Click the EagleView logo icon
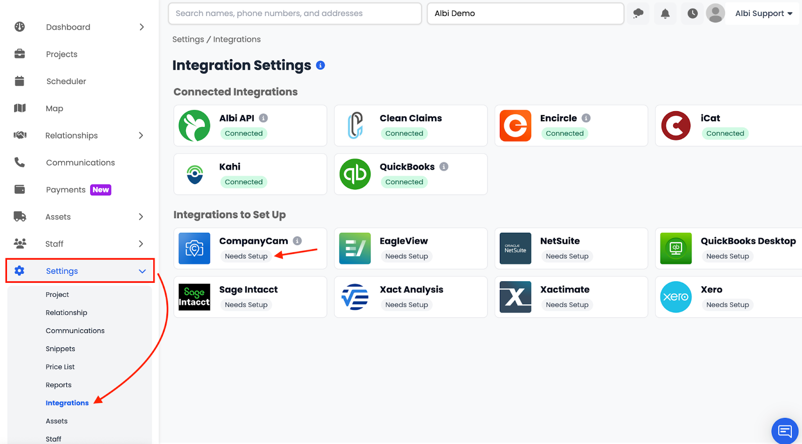The width and height of the screenshot is (802, 444). click(355, 248)
